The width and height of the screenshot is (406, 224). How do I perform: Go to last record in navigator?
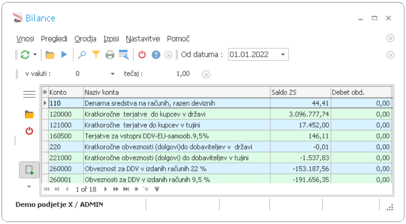(x=126, y=189)
